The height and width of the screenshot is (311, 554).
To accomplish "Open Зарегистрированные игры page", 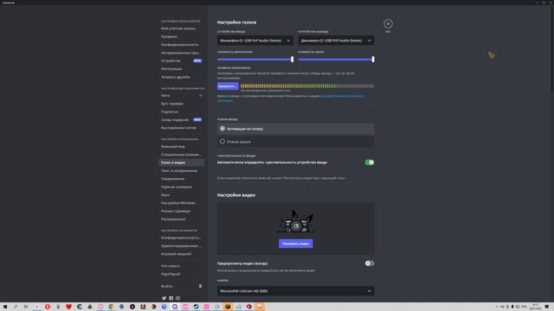I will (x=182, y=245).
